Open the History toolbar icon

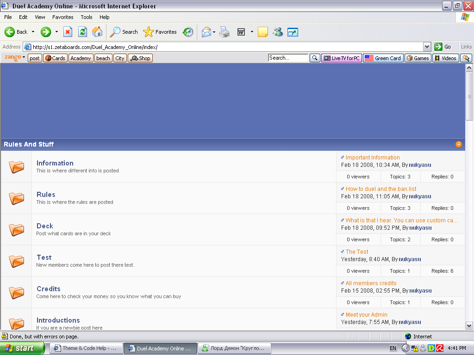pyautogui.click(x=188, y=32)
